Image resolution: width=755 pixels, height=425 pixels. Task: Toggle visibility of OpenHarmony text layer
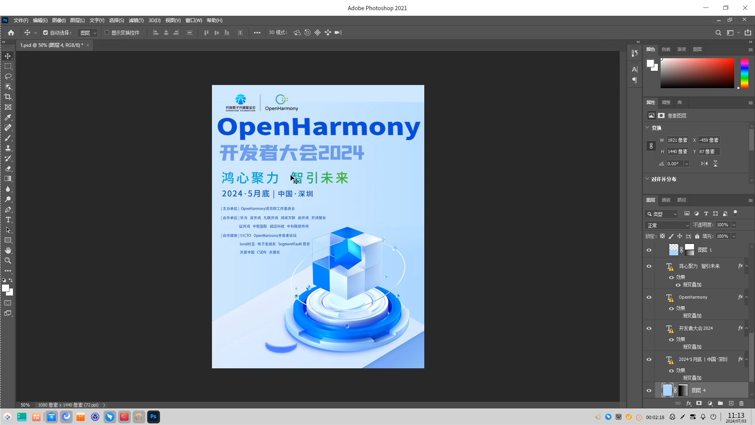[649, 297]
